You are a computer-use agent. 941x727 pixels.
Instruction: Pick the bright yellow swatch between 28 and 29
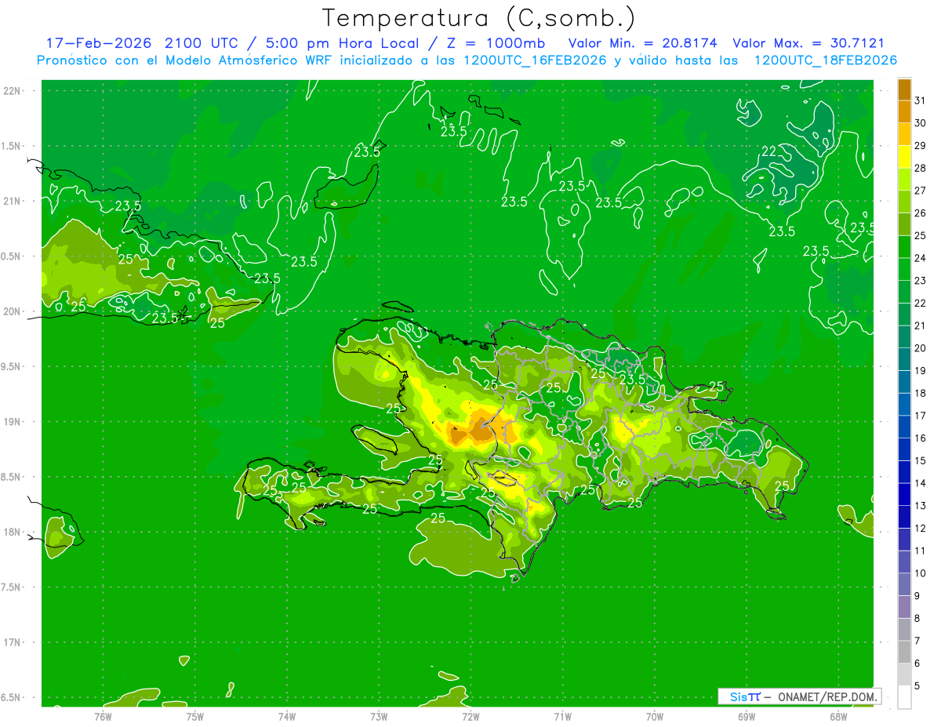[x=904, y=158]
